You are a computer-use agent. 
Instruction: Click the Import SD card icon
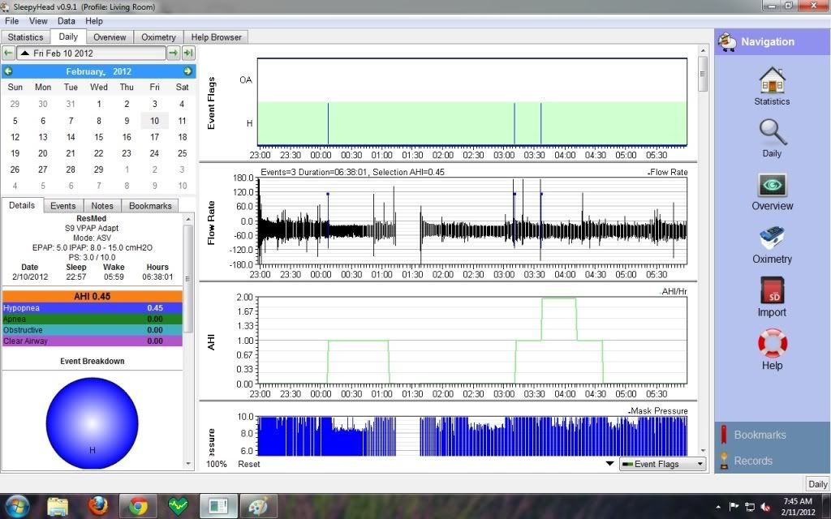tap(772, 290)
